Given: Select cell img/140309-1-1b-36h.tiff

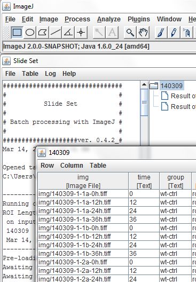Looking at the screenshot, I should pos(83,253).
